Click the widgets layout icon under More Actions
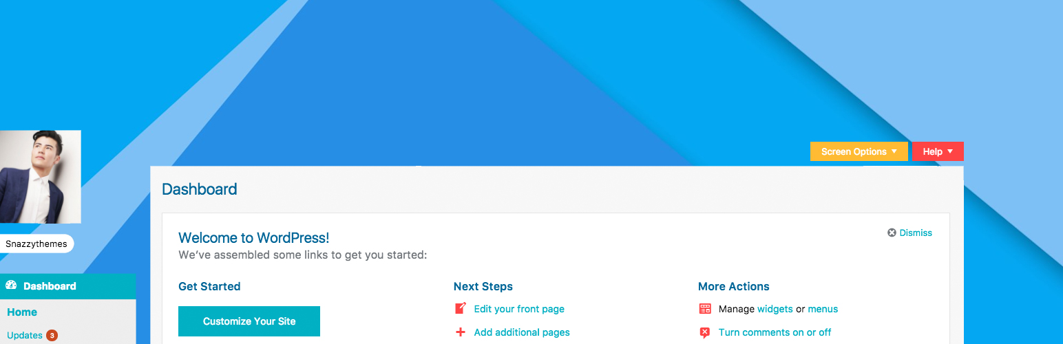 click(x=705, y=309)
